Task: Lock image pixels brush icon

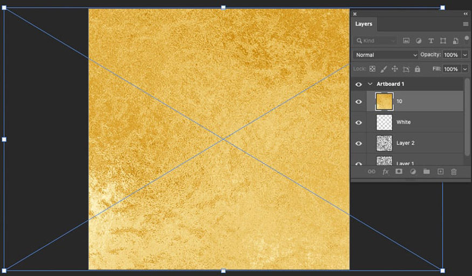Action: coord(384,69)
